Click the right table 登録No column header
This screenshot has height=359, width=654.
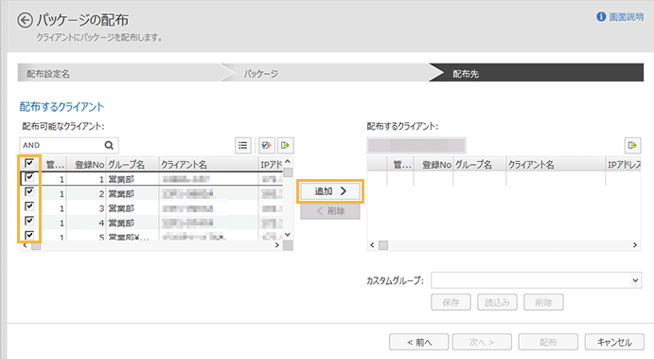coord(433,165)
